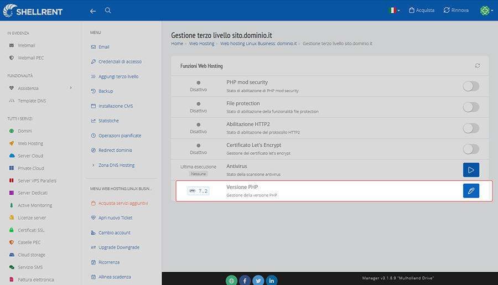Click the back arrow in header
The image size is (498, 285).
[x=93, y=11]
